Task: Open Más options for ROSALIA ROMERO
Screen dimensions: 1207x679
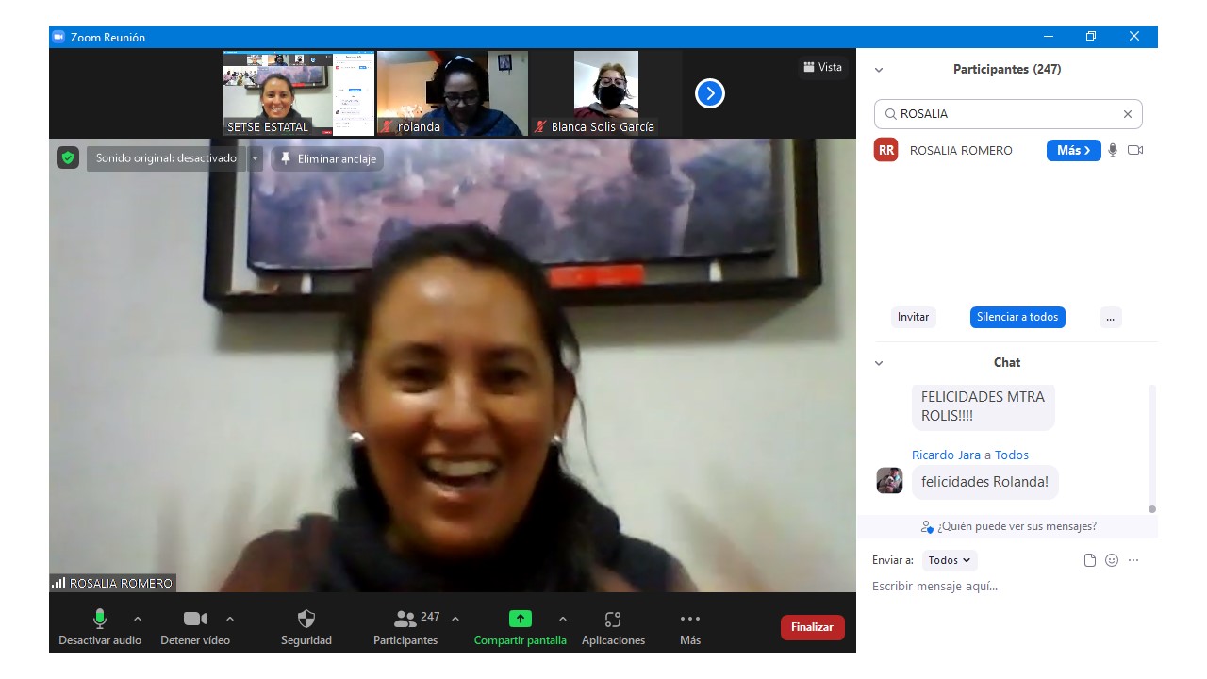Action: pos(1073,150)
